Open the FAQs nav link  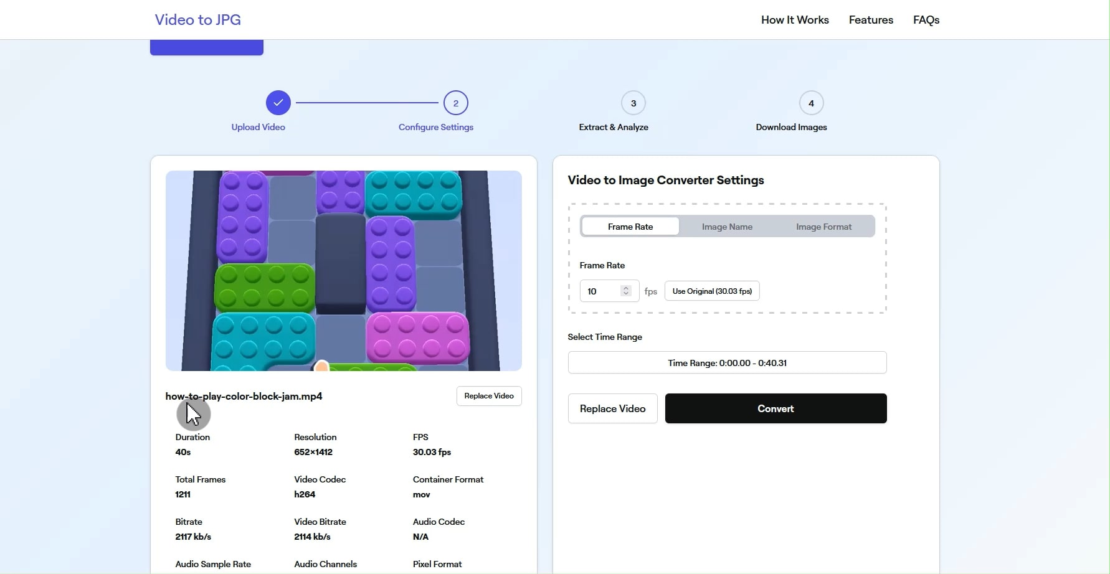tap(926, 20)
